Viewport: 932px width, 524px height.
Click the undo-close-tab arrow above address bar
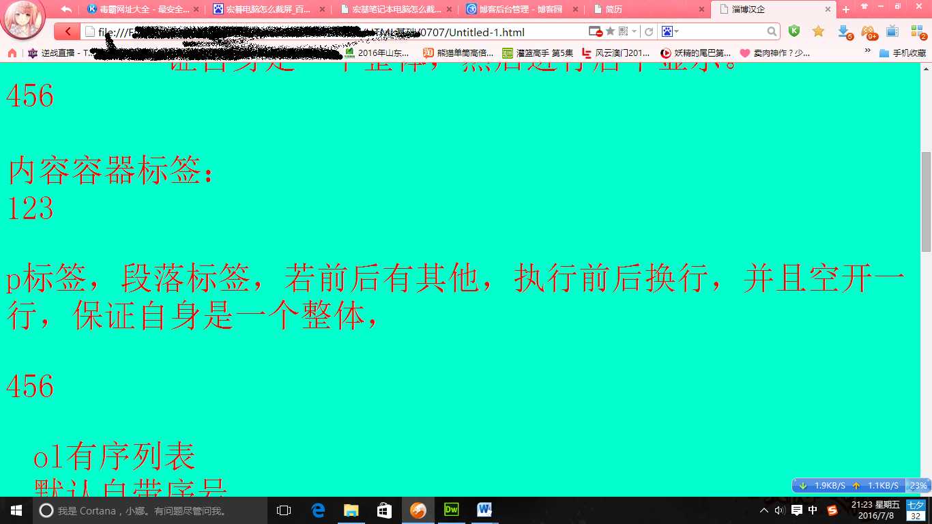point(66,10)
